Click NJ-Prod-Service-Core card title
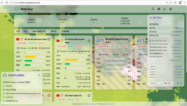 coord(36,39)
